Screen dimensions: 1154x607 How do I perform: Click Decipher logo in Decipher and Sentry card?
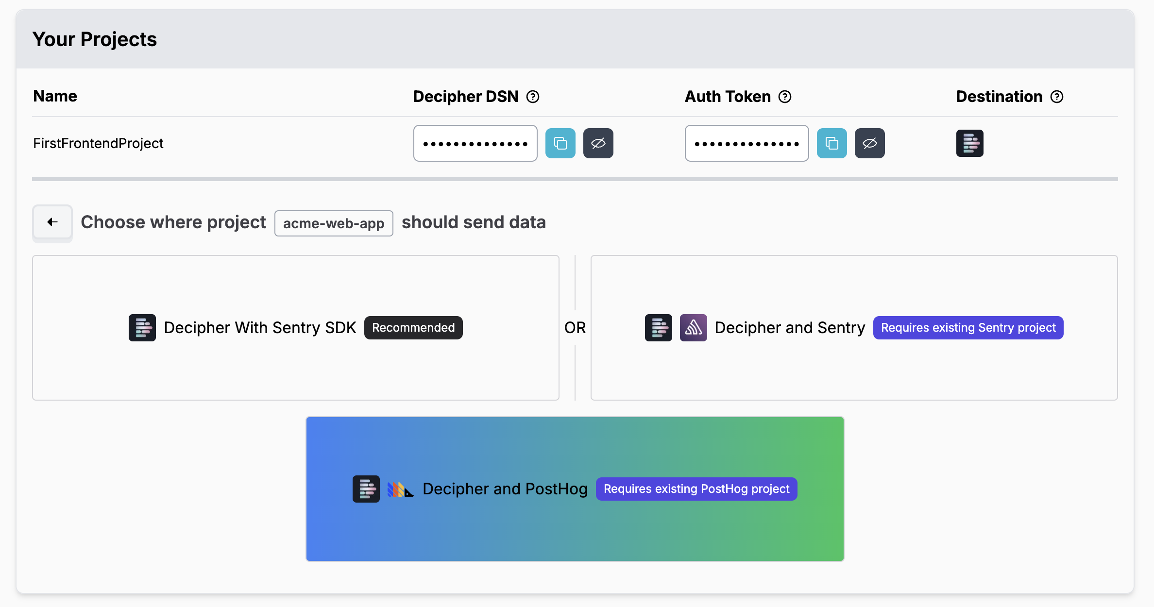658,328
